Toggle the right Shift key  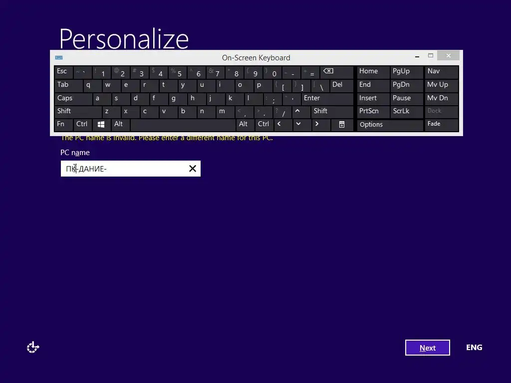coord(332,112)
